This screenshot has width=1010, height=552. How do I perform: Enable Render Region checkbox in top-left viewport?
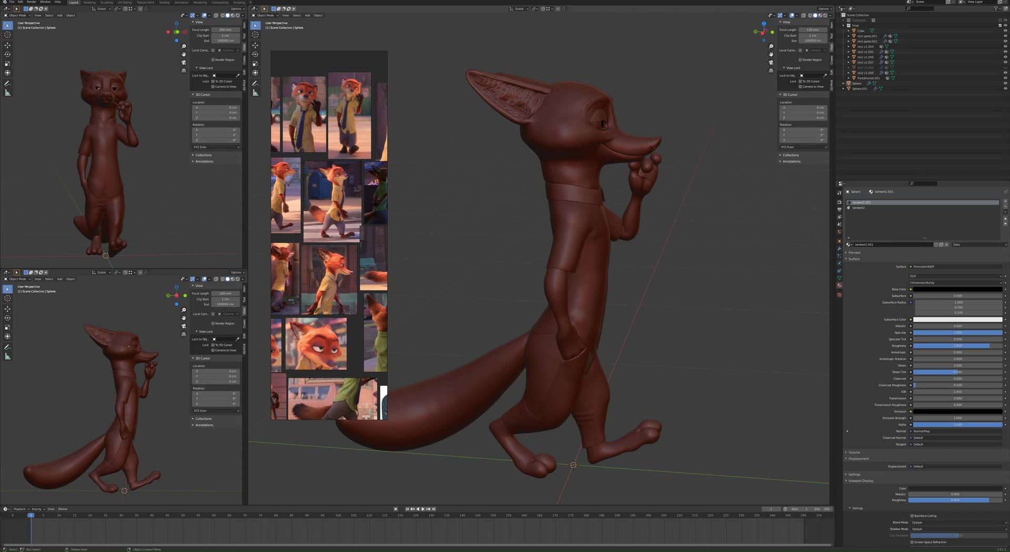tap(213, 60)
